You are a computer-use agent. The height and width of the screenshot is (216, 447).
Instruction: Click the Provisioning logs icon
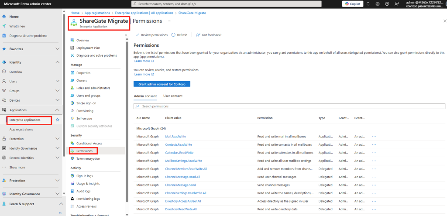(x=72, y=199)
